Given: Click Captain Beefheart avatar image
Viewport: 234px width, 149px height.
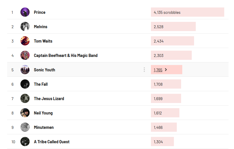Looking at the screenshot, I should pos(25,55).
